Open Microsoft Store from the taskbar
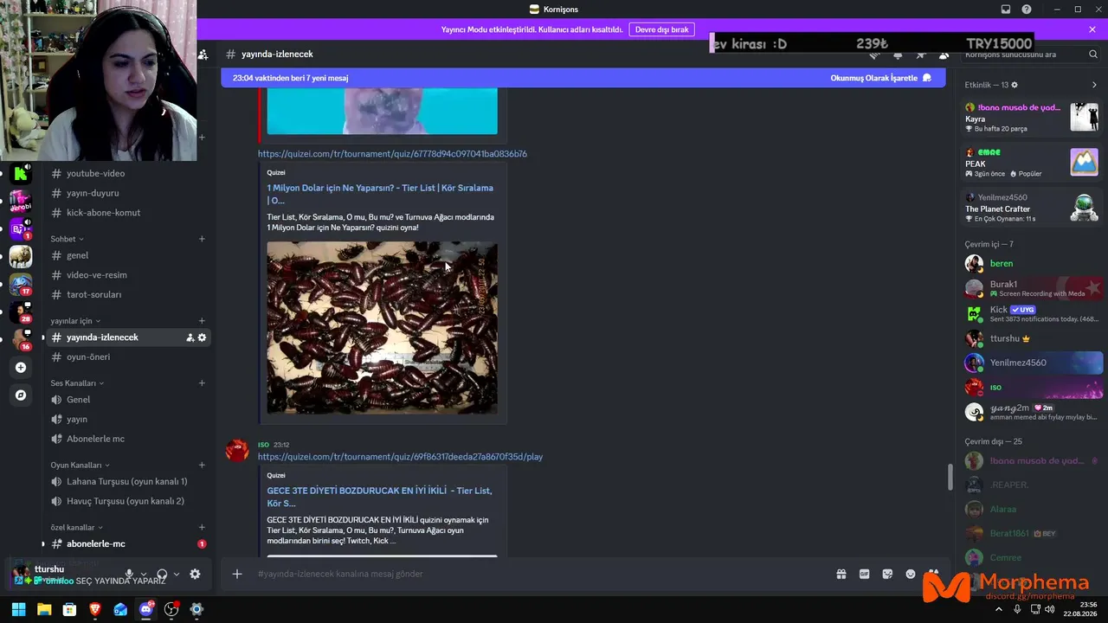 [69, 609]
